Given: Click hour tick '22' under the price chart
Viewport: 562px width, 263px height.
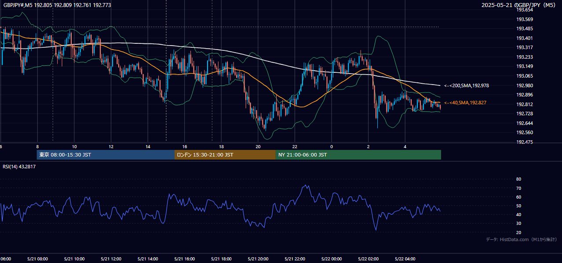Looking at the screenshot, I should (295, 146).
